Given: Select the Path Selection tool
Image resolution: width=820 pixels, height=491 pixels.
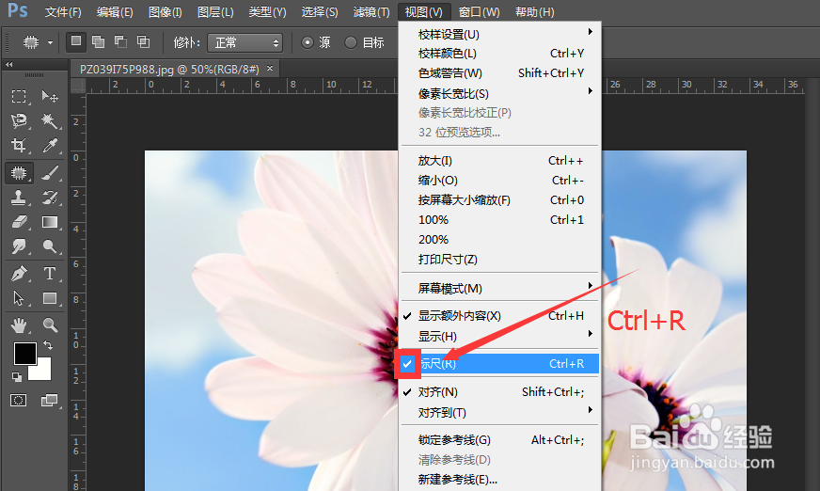Looking at the screenshot, I should tap(19, 298).
